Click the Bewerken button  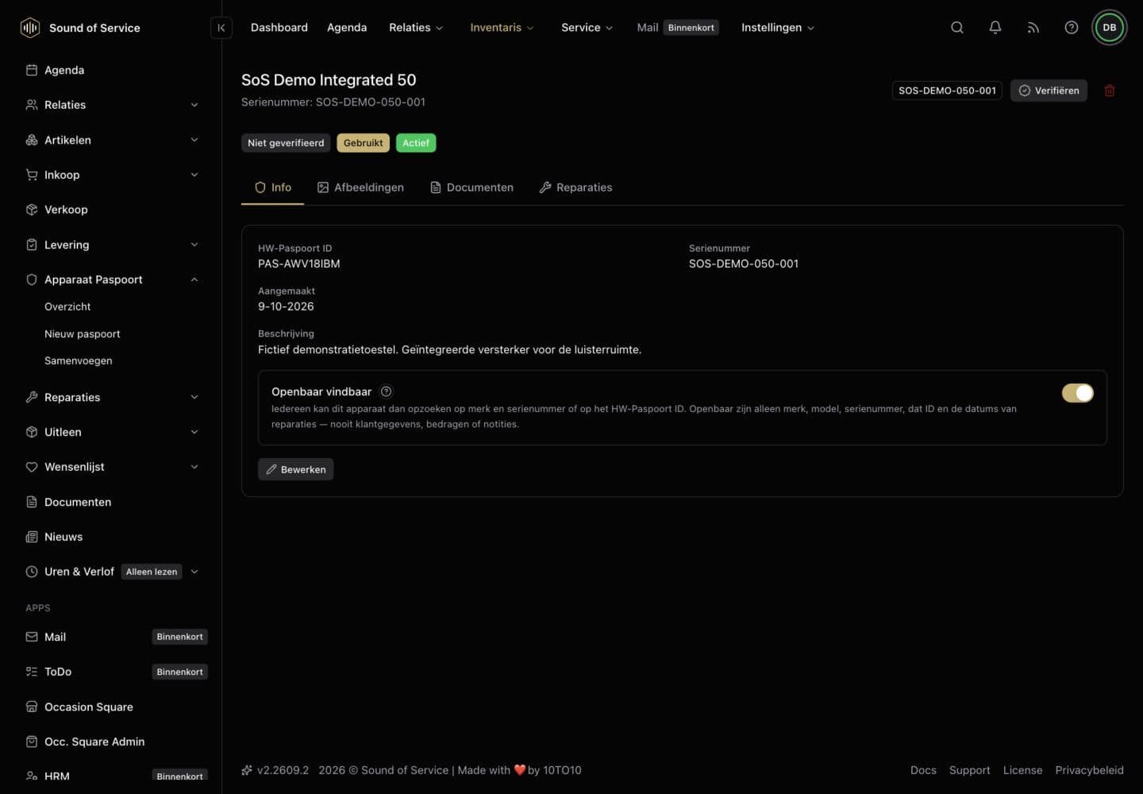tap(295, 469)
